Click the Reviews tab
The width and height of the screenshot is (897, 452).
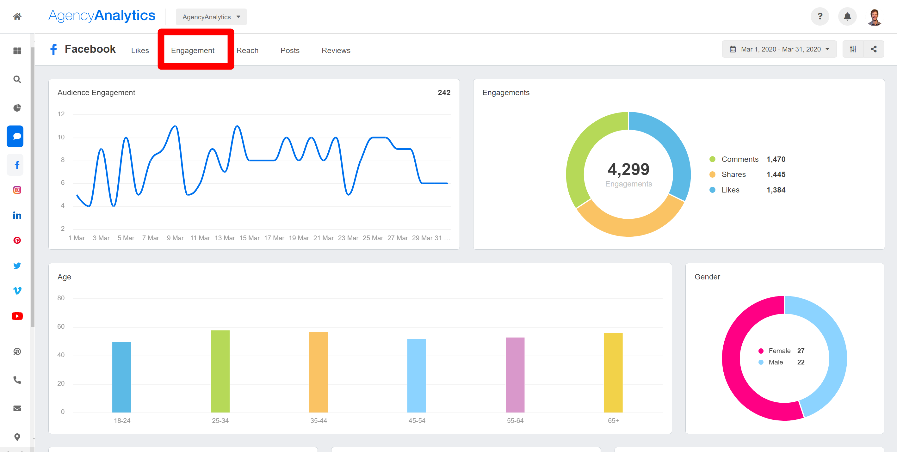coord(336,50)
